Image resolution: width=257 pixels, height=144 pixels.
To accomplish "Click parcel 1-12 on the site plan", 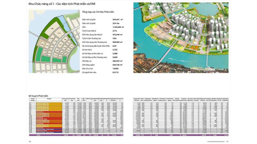I will [x=59, y=33].
